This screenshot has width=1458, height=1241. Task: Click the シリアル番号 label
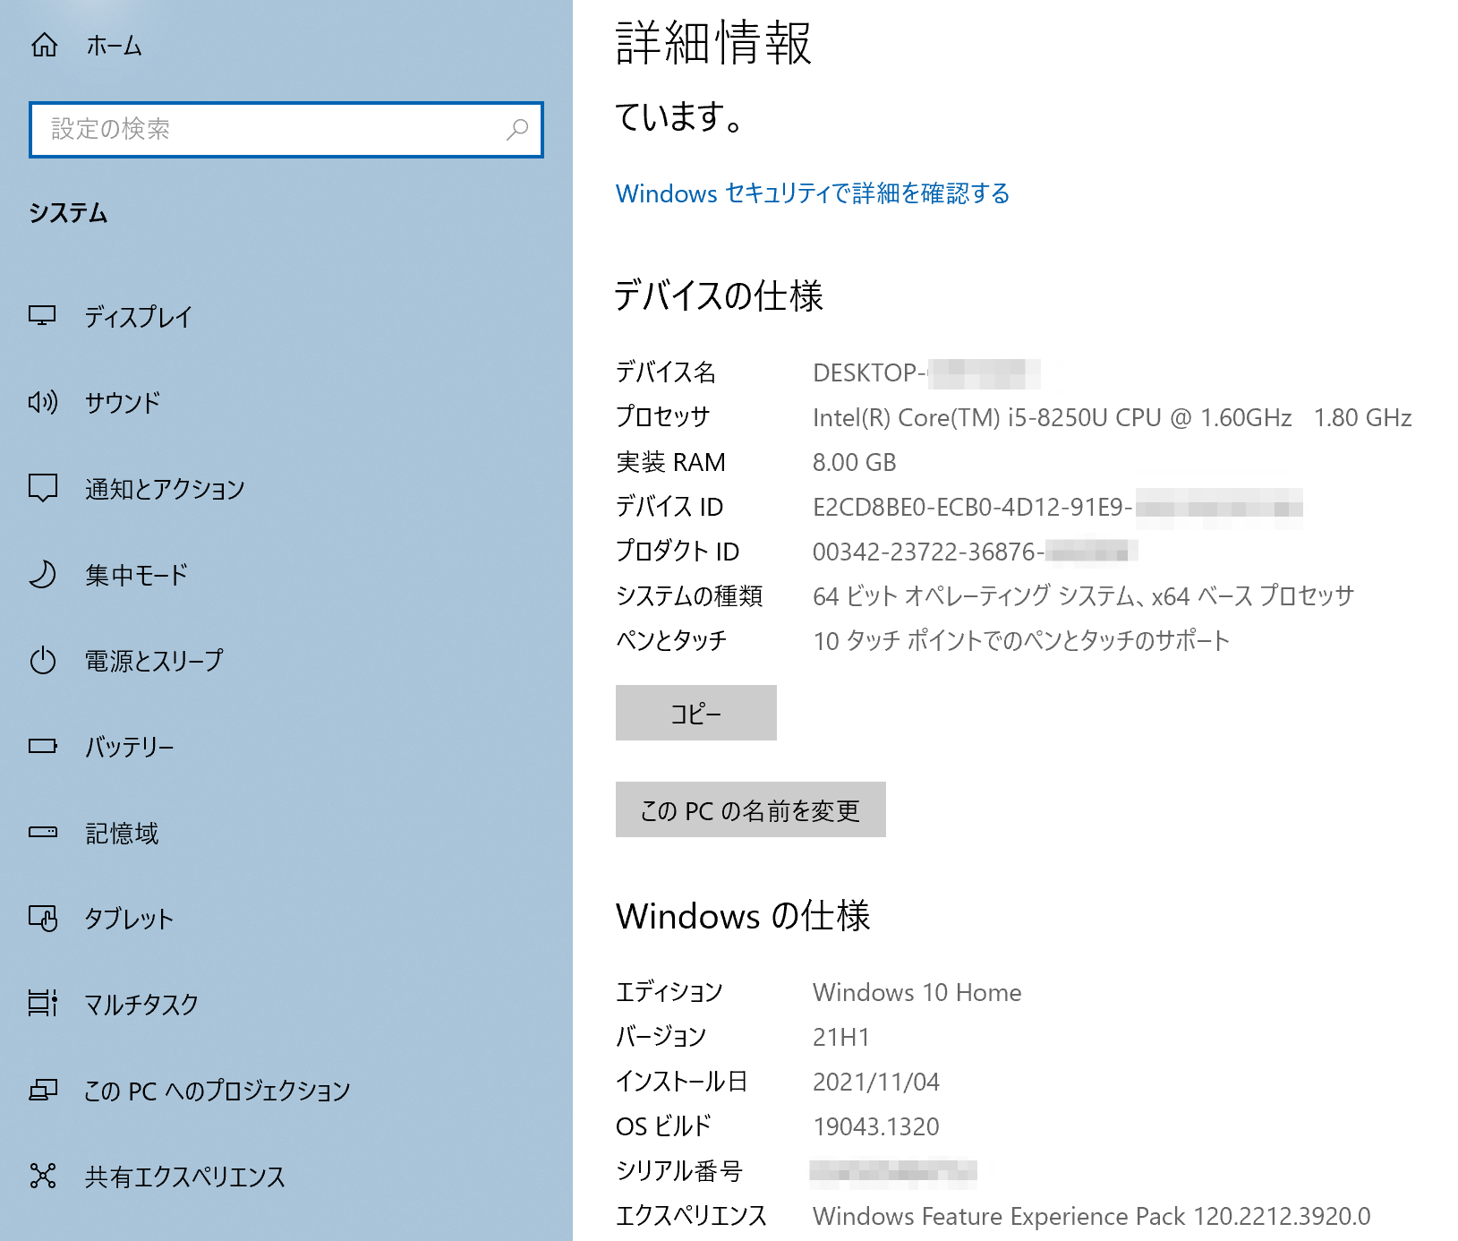pos(679,1171)
